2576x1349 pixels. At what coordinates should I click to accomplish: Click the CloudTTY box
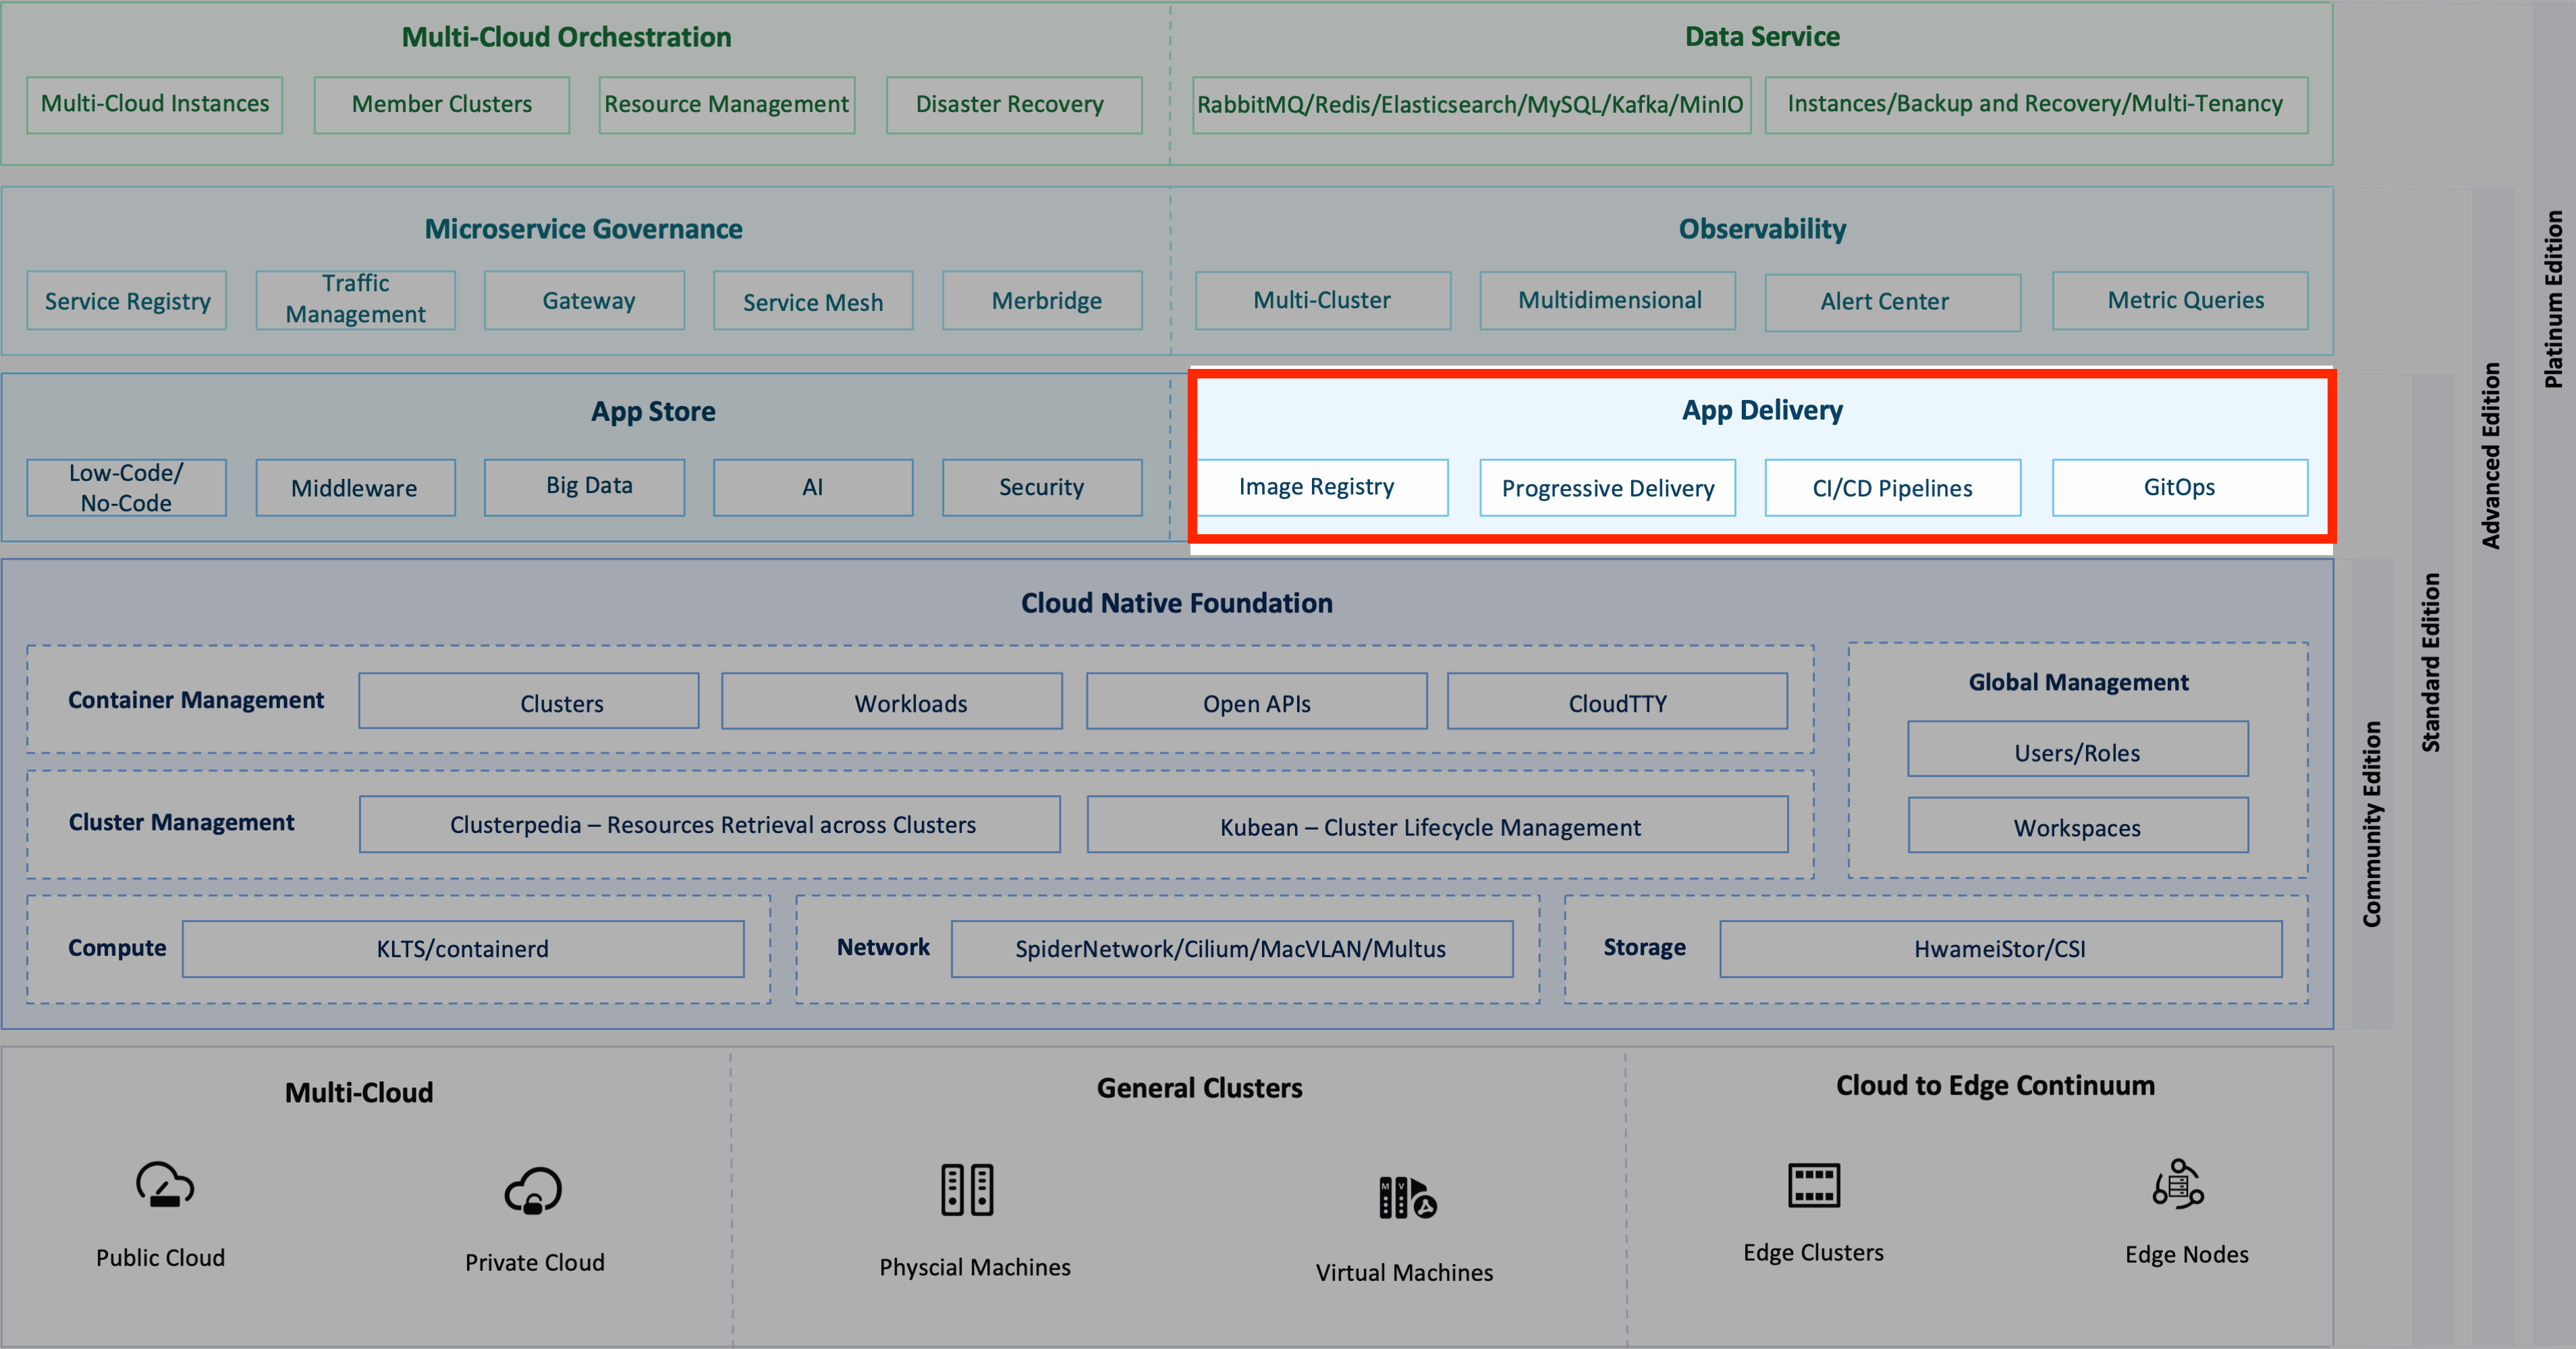pos(1618,701)
